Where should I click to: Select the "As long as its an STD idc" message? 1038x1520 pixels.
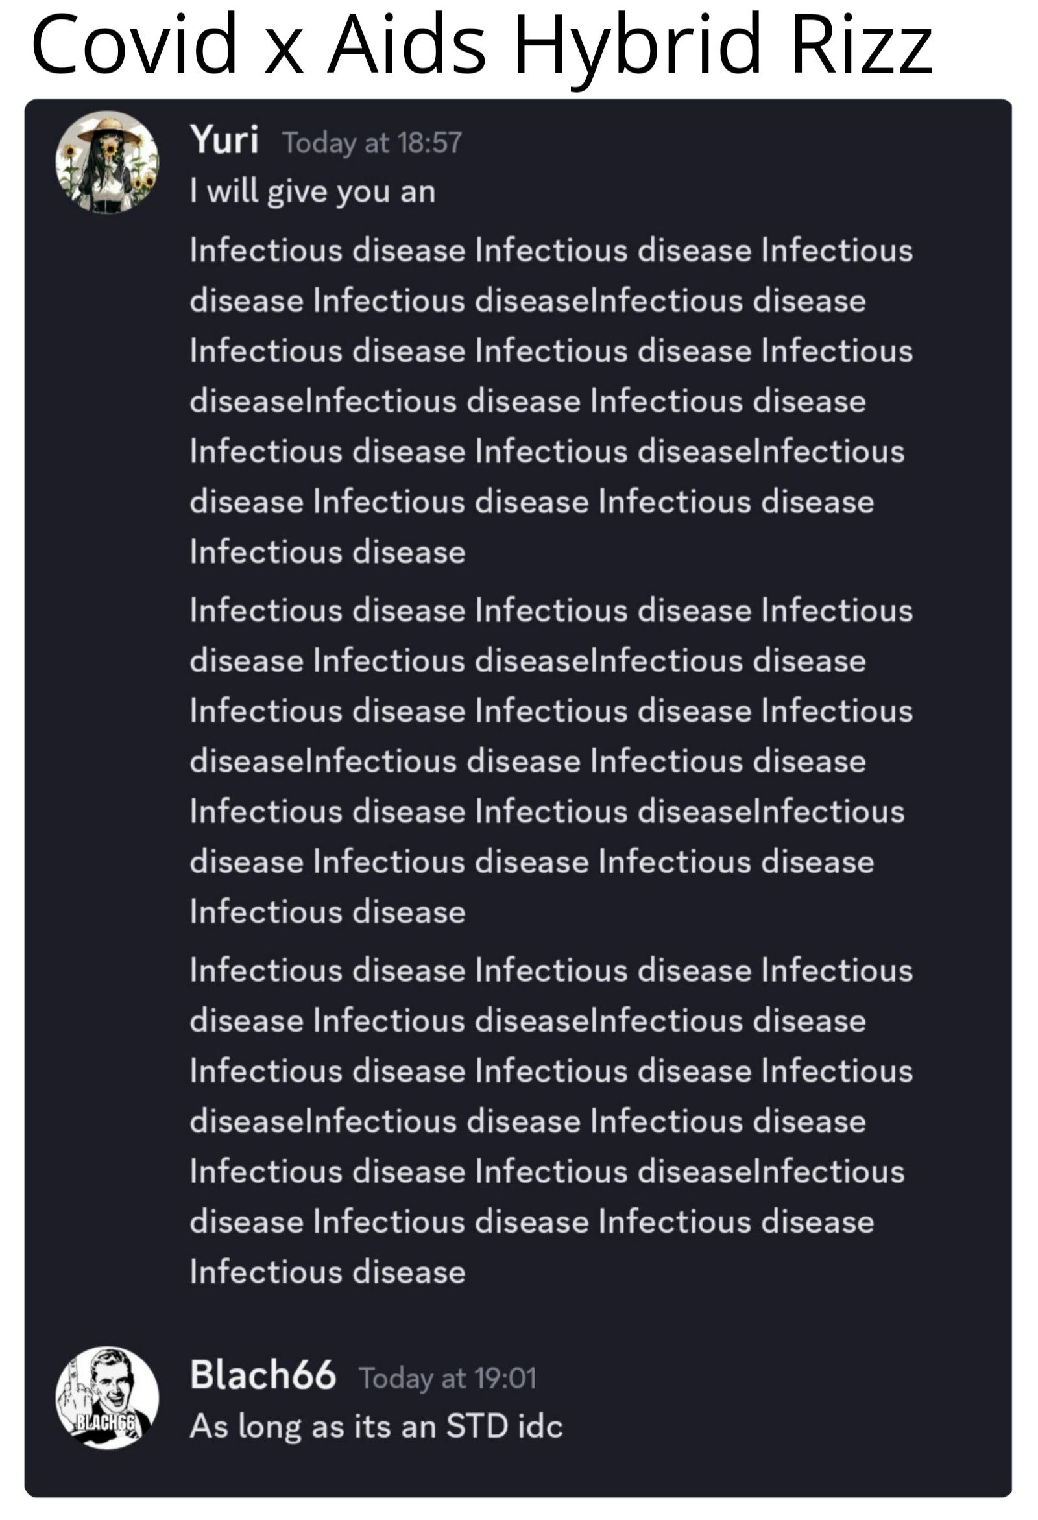tap(376, 1427)
